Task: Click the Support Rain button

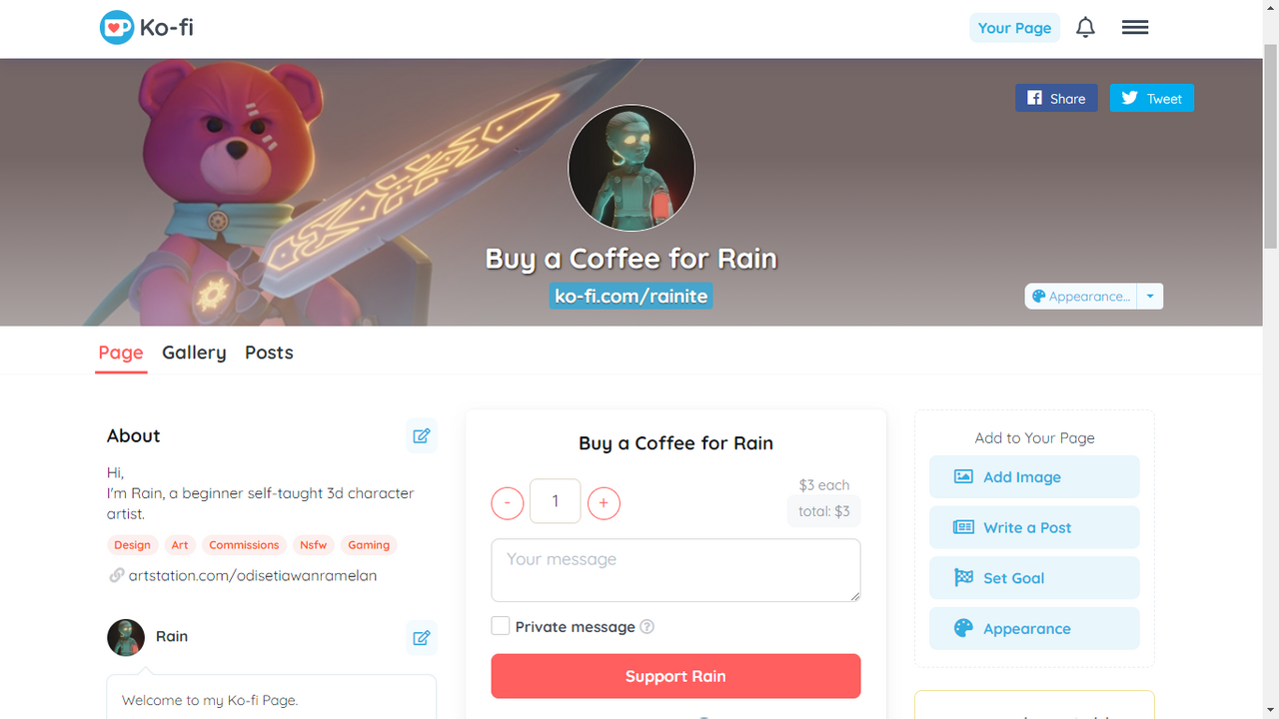Action: coord(675,676)
